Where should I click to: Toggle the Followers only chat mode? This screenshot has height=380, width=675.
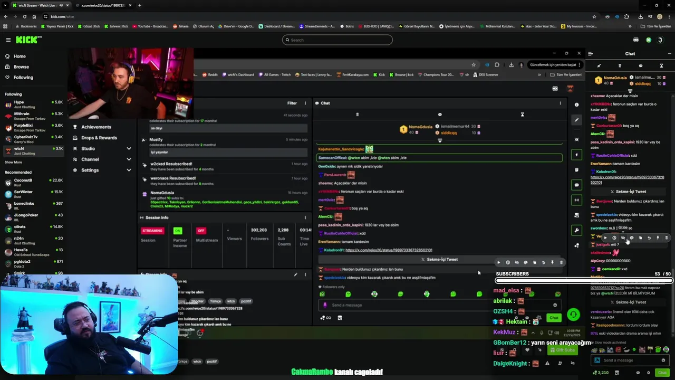click(332, 287)
